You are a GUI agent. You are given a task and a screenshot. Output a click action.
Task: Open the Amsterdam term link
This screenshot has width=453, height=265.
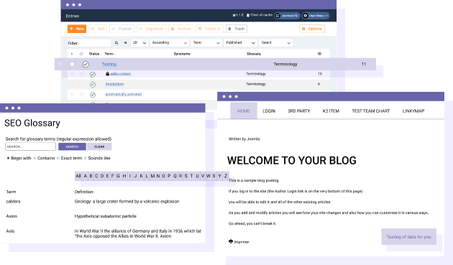[x=114, y=84]
